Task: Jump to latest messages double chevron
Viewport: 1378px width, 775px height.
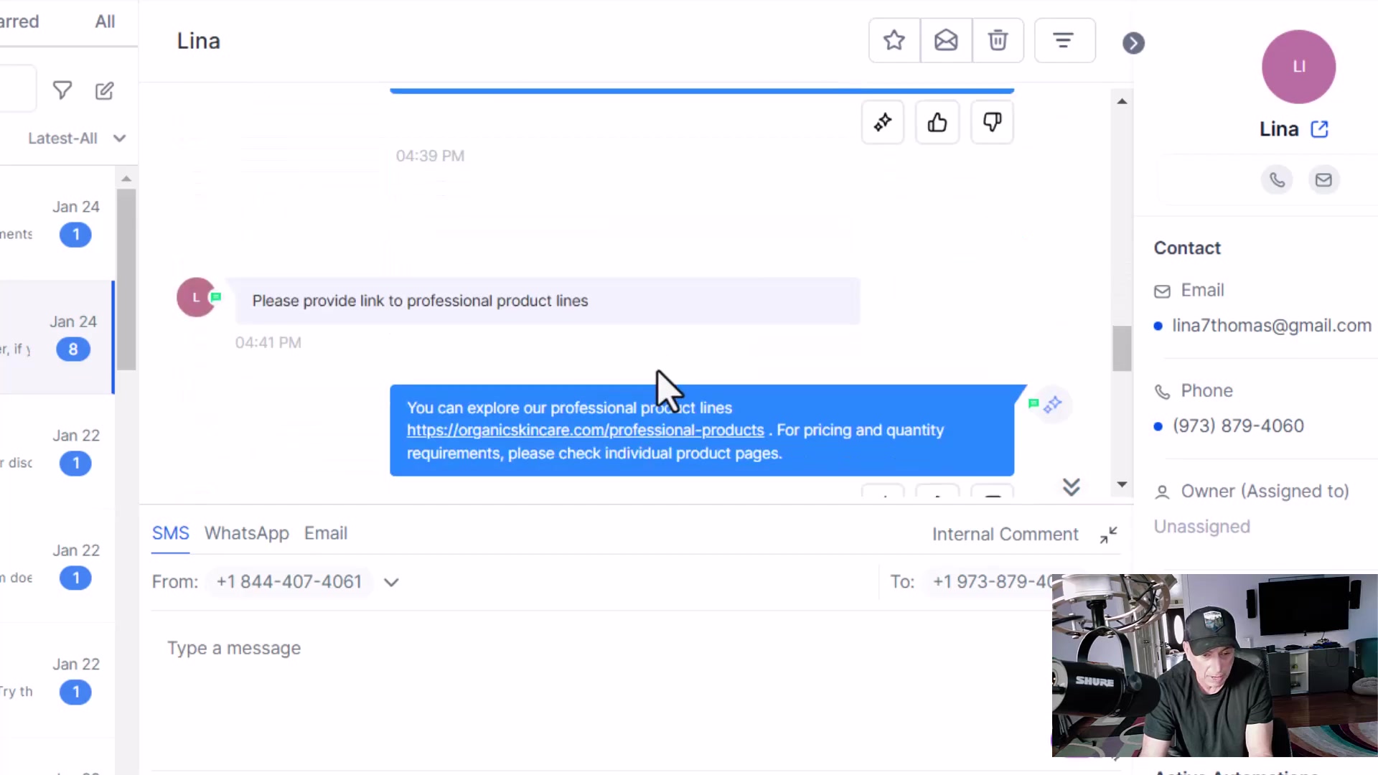Action: (1071, 487)
